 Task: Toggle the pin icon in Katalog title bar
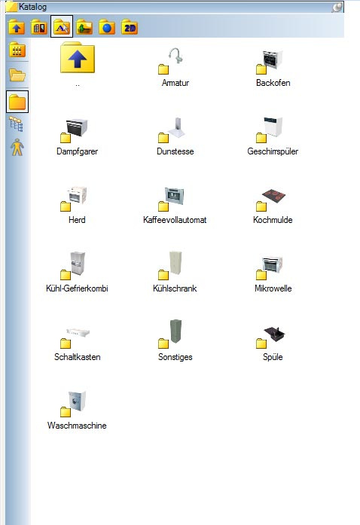pyautogui.click(x=337, y=7)
